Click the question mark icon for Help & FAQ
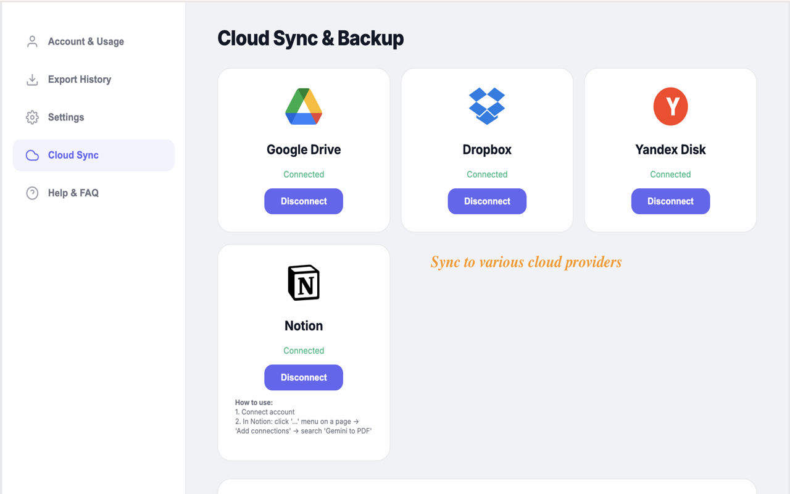This screenshot has width=790, height=494. click(x=32, y=193)
